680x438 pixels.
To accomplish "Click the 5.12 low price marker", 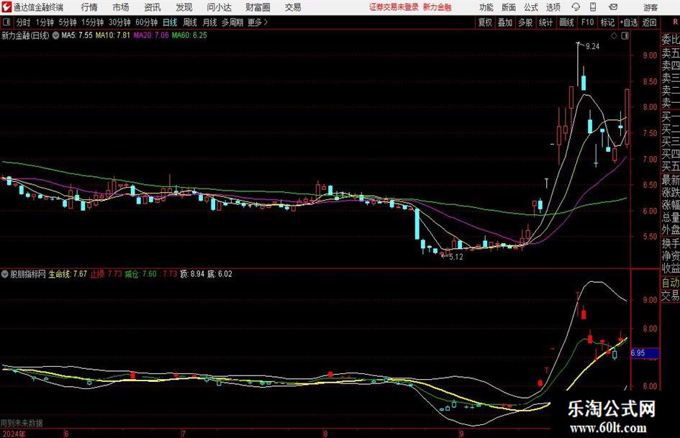I will (455, 257).
